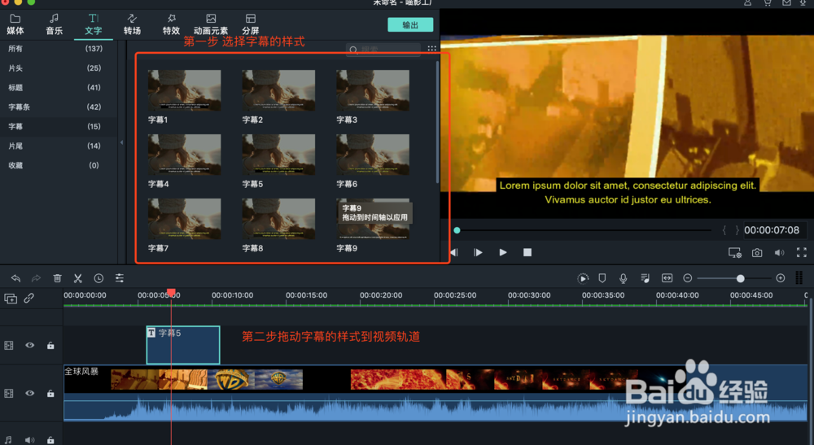814x445 pixels.
Task: Mute the audio track speaker icon
Action: click(x=29, y=440)
